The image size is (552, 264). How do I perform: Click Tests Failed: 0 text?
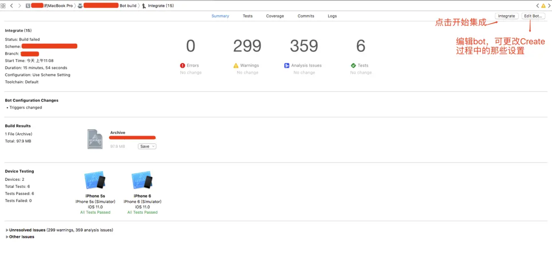point(18,201)
